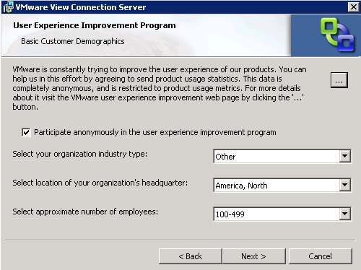Click the VMware View logo graphic
The image size is (361, 270).
(337, 35)
